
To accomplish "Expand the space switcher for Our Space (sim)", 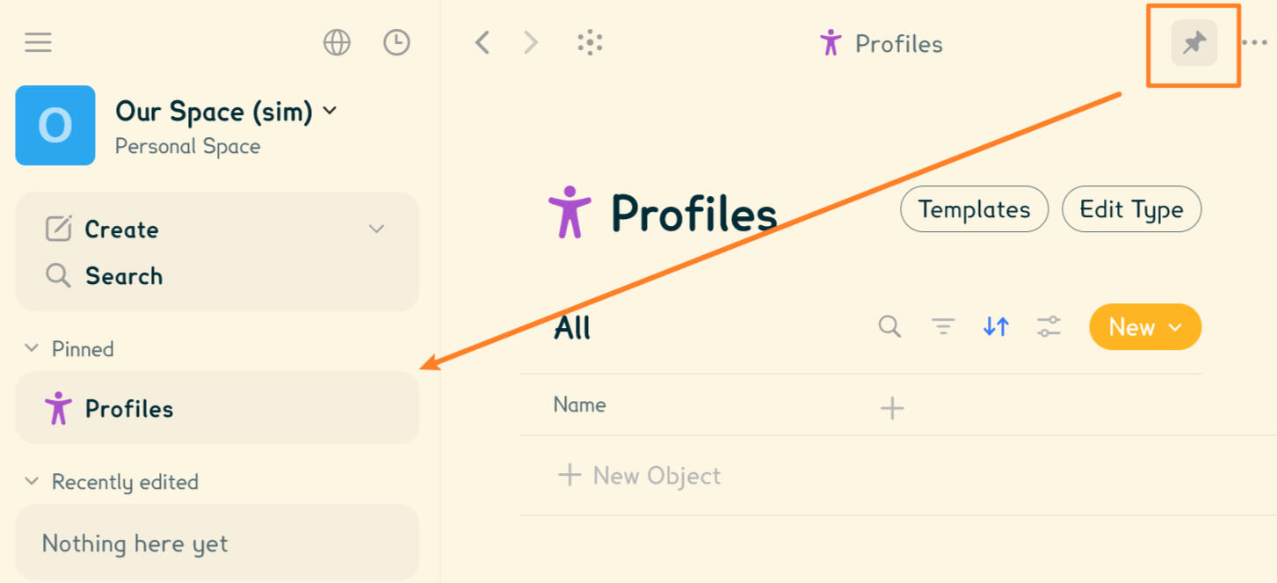I will click(330, 111).
